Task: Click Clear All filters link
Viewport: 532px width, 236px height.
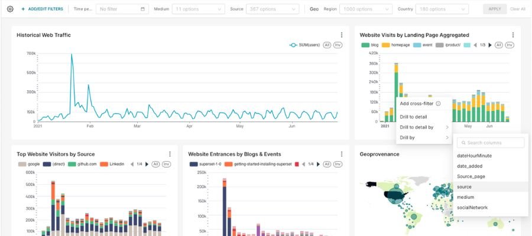Action: click(518, 9)
